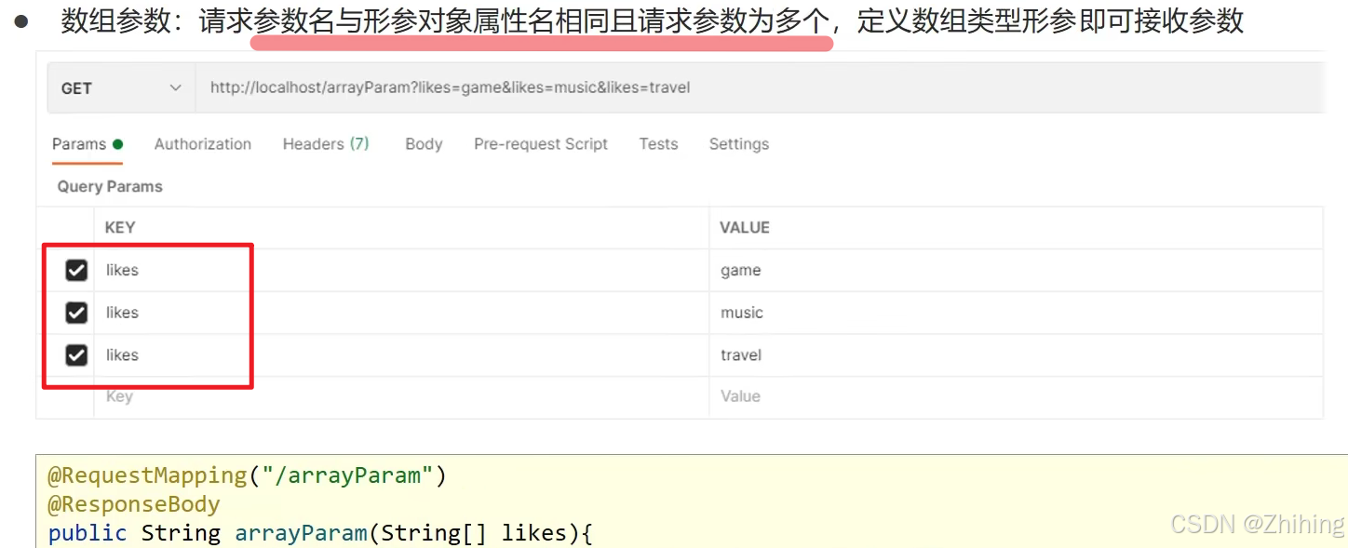The image size is (1348, 548).
Task: Uncheck the likes=game parameter checkbox
Action: click(x=76, y=271)
